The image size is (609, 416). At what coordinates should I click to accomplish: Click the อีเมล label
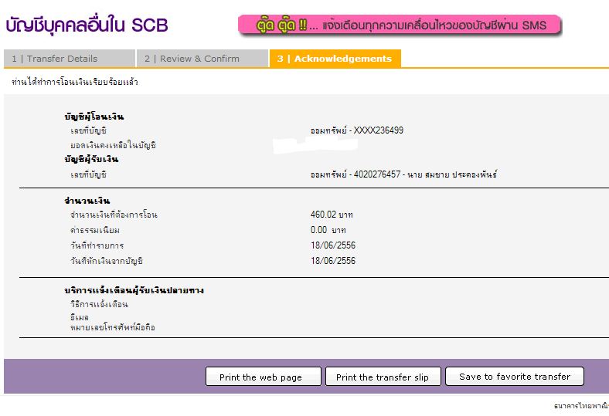pyautogui.click(x=80, y=317)
